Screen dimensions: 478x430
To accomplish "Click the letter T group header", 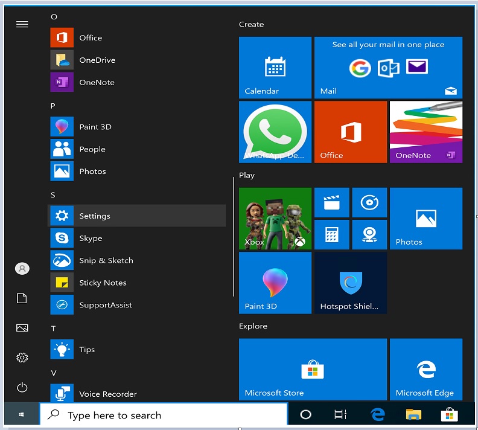I will tap(53, 329).
